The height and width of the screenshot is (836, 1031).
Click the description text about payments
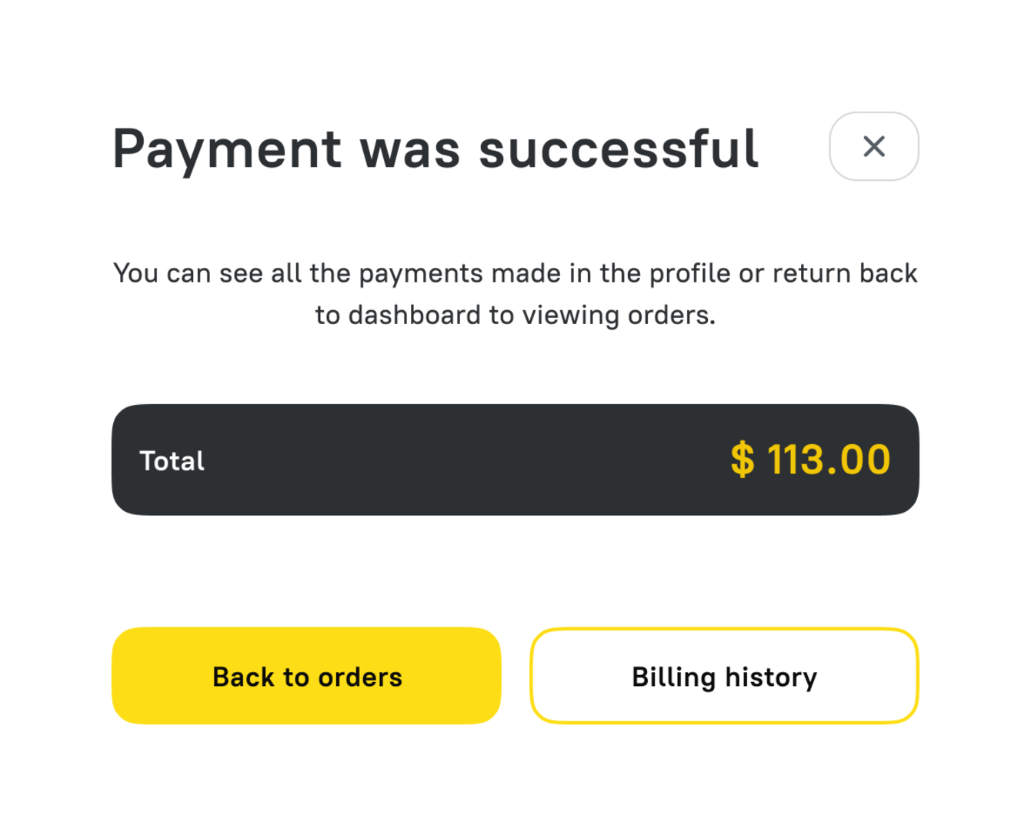515,293
